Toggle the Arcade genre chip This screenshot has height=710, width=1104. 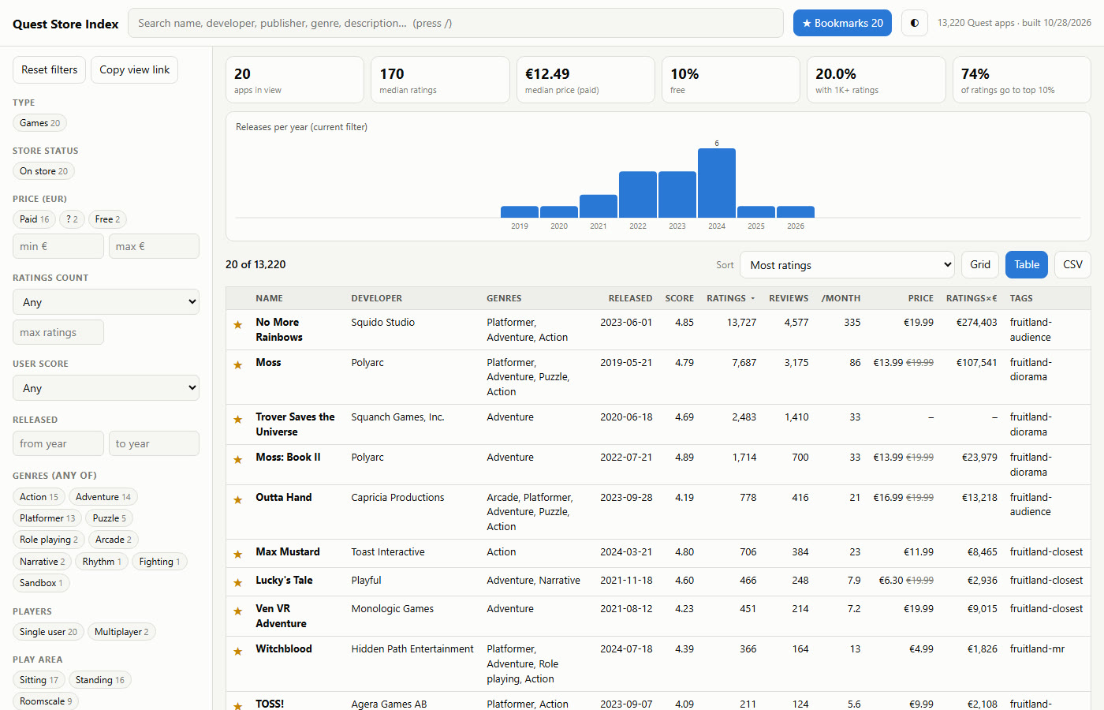[x=114, y=540]
